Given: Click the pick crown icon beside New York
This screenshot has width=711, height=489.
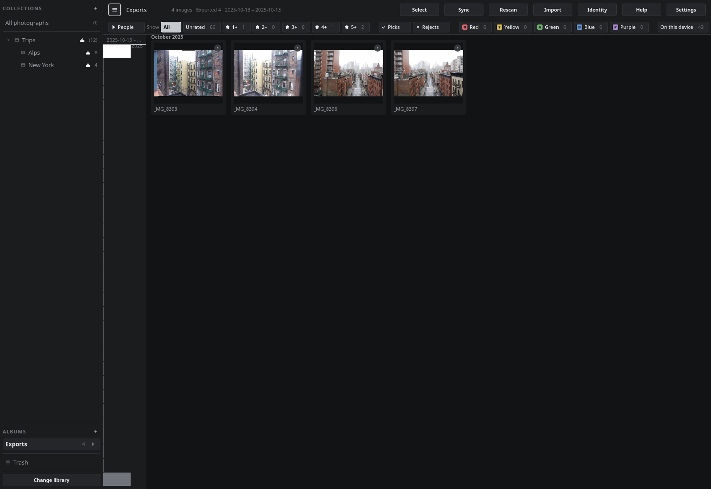Looking at the screenshot, I should pyautogui.click(x=88, y=65).
